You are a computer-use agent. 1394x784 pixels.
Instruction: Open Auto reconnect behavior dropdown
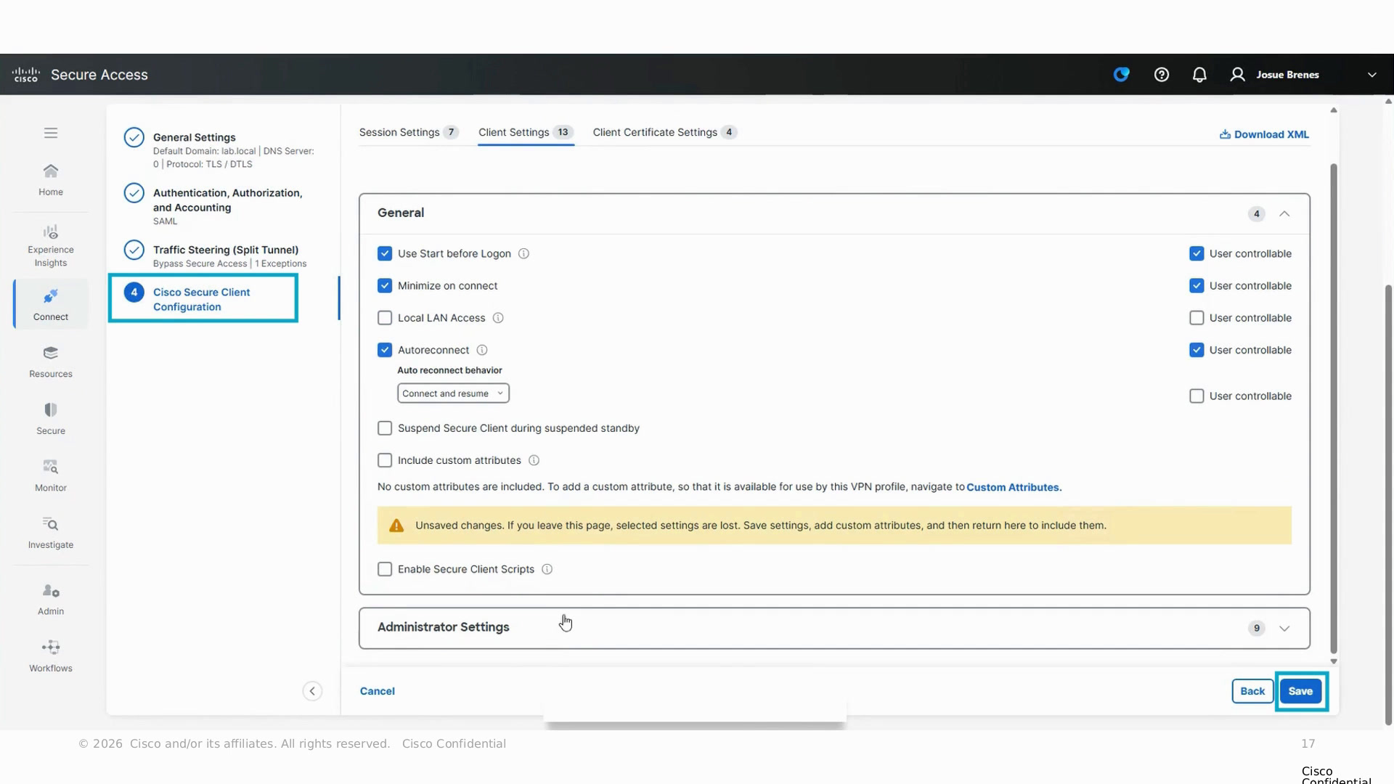tap(453, 393)
